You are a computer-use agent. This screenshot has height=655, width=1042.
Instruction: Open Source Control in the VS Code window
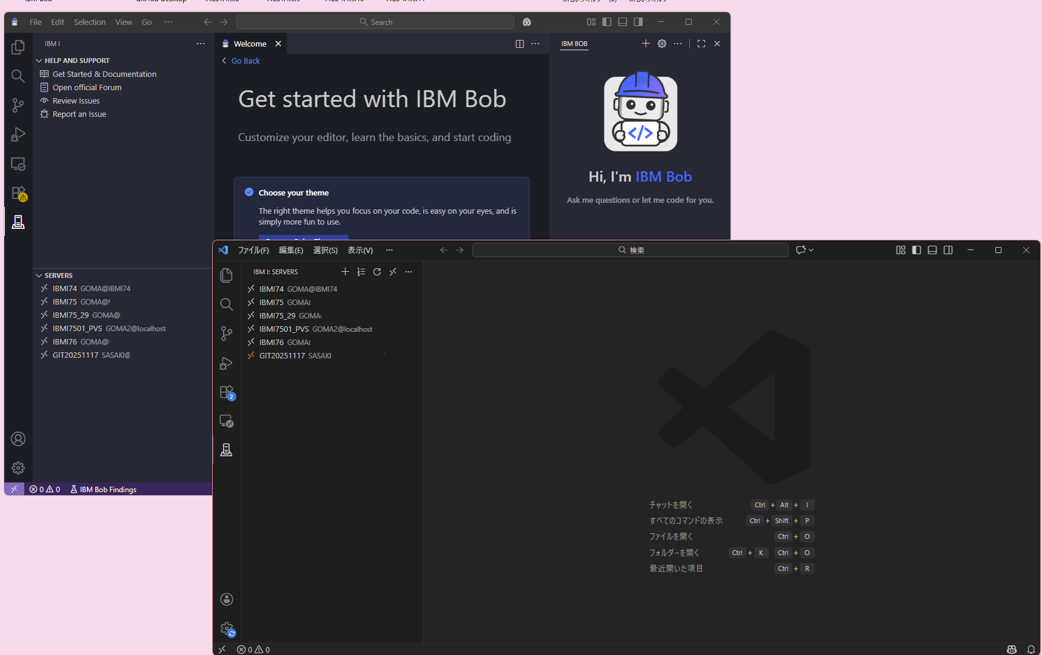[227, 334]
